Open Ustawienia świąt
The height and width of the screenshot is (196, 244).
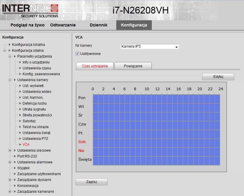[x=36, y=133]
